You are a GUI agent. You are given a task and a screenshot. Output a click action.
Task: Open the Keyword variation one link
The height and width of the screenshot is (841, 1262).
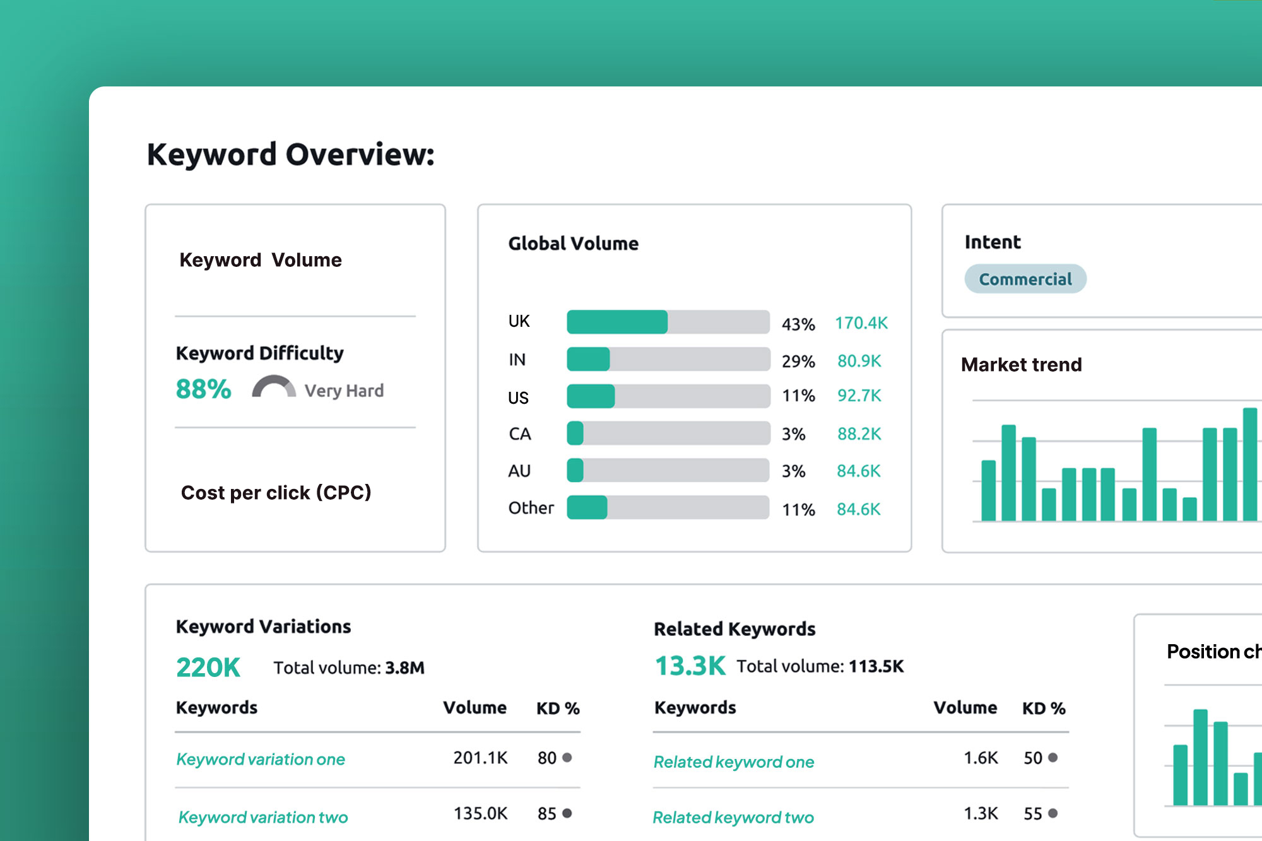tap(261, 759)
